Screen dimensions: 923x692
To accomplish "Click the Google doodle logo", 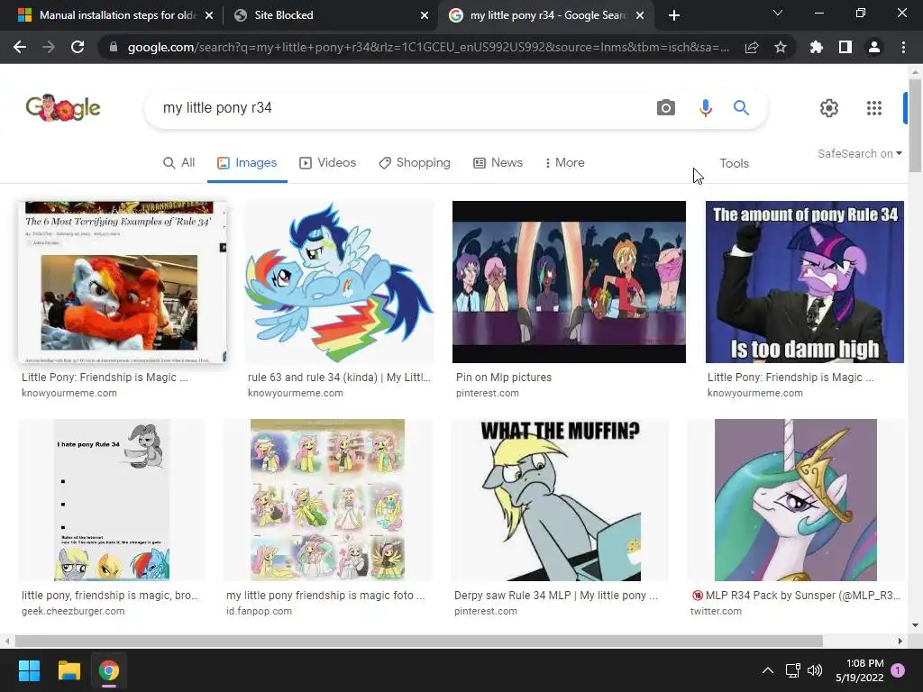I will coord(63,108).
